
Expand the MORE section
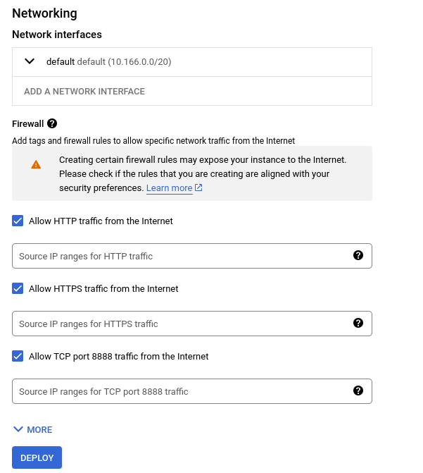point(33,429)
